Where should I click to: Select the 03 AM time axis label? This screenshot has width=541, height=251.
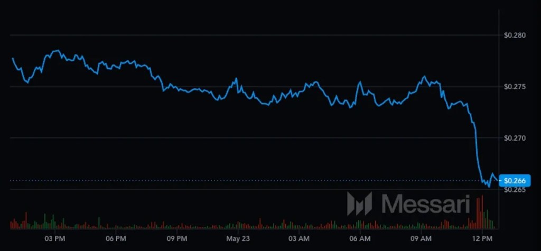coord(299,239)
